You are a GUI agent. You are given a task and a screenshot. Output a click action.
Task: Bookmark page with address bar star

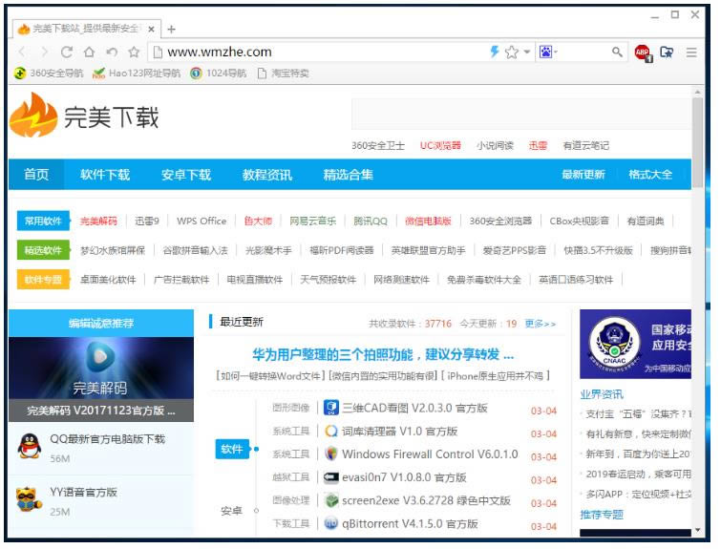511,52
